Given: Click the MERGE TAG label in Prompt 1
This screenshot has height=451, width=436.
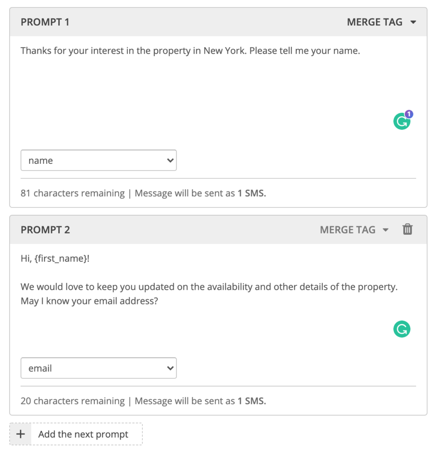Looking at the screenshot, I should 374,22.
